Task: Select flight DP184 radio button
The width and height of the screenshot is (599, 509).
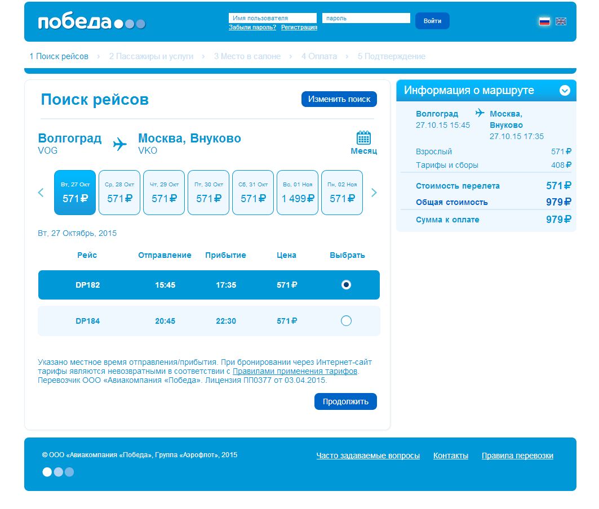Action: tap(346, 321)
